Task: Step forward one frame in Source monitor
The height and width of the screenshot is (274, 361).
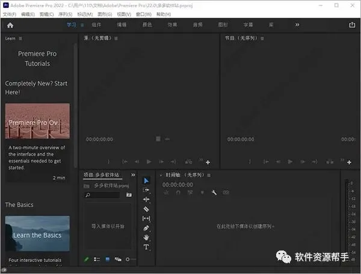Action: point(161,162)
